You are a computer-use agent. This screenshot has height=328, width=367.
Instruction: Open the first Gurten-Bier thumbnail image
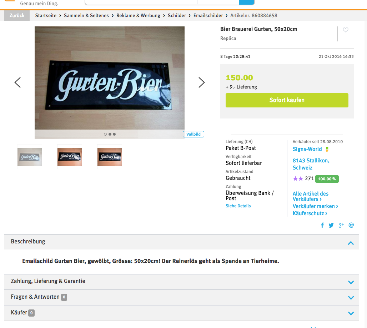pyautogui.click(x=30, y=157)
